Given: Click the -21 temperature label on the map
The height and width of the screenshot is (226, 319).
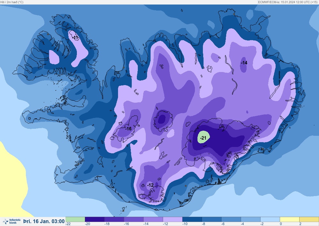Looking at the screenshot, I should coord(203,138).
